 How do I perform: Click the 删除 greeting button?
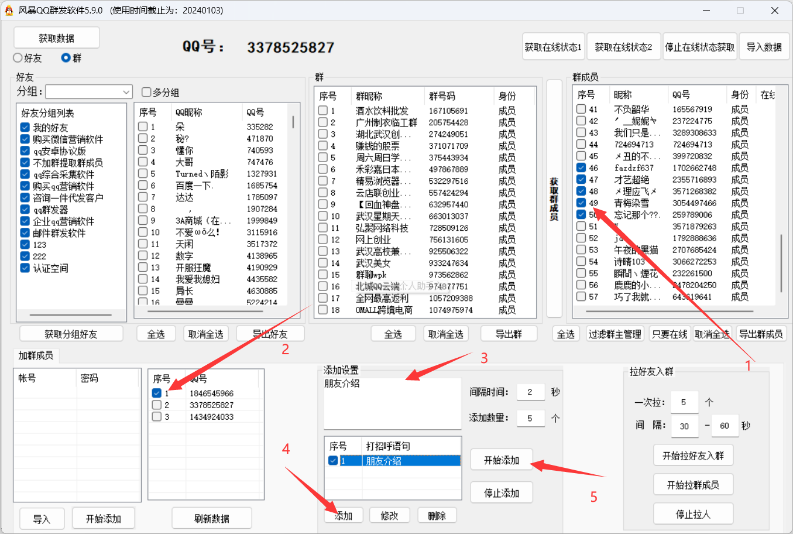437,515
